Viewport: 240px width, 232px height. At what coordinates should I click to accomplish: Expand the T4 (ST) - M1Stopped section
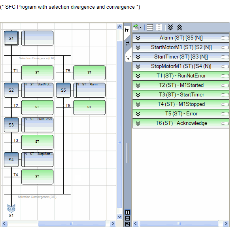138,104
